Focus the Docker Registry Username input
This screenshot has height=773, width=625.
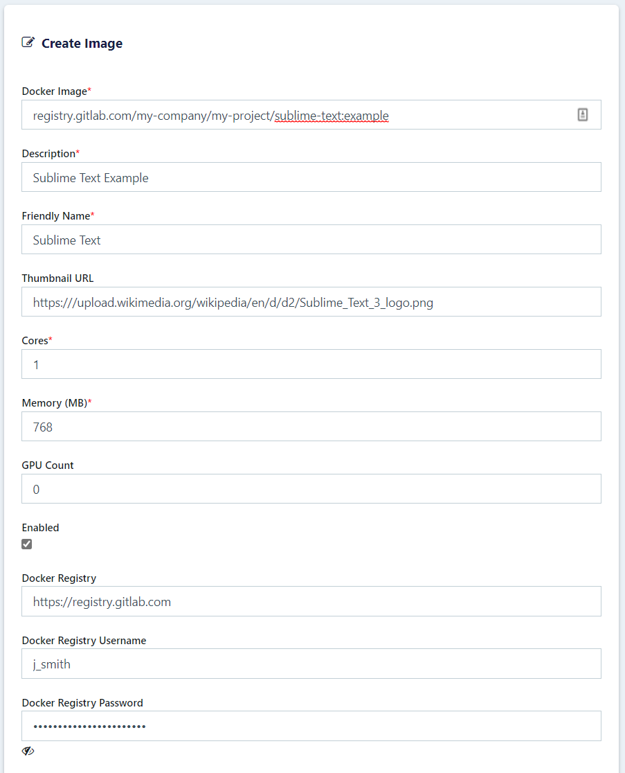point(311,664)
